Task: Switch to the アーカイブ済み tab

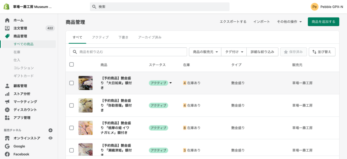Action: pyautogui.click(x=150, y=37)
